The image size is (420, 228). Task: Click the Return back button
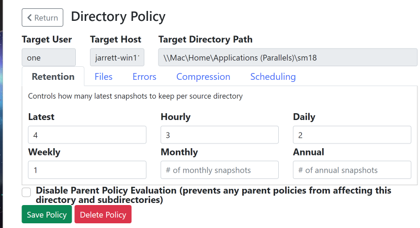coord(42,18)
